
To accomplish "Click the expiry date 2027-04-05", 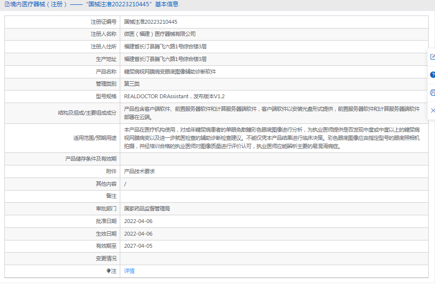I will tap(138, 246).
